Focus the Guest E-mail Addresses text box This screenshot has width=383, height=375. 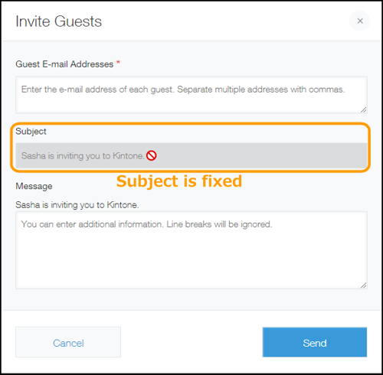[191, 95]
